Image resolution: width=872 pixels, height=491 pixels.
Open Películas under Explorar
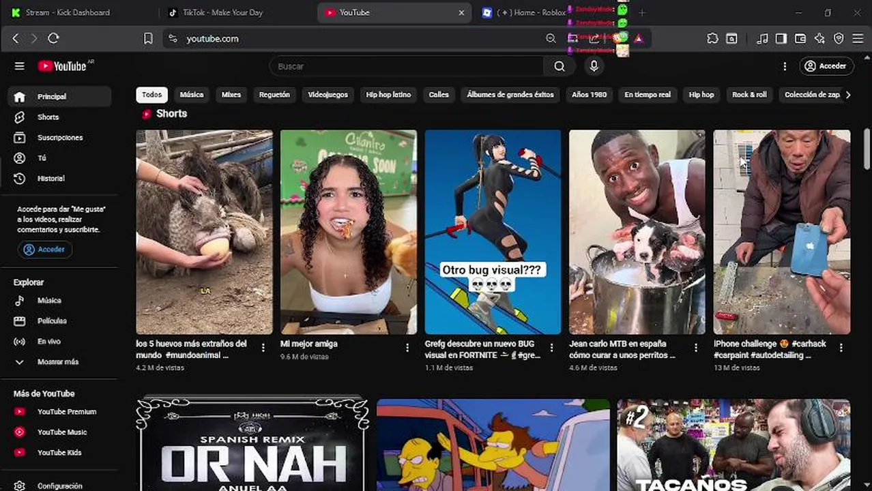pyautogui.click(x=60, y=321)
